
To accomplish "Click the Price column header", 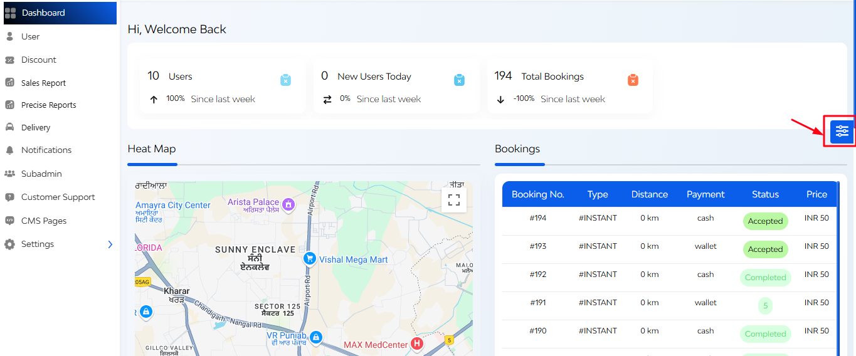I will pyautogui.click(x=816, y=194).
